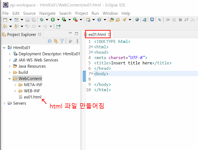Open the Window menu
198x150 pixels.
110,13
